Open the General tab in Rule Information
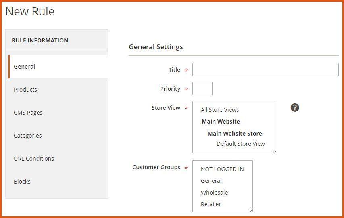Screen dimensions: 344x218 (x=25, y=67)
